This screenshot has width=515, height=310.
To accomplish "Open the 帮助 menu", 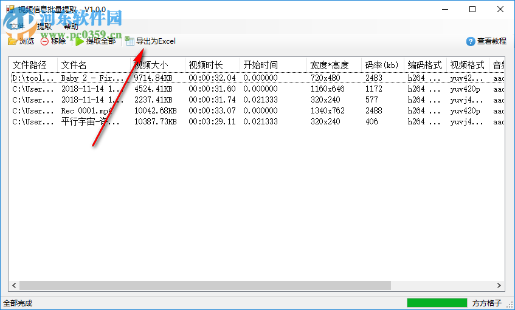I will (71, 26).
